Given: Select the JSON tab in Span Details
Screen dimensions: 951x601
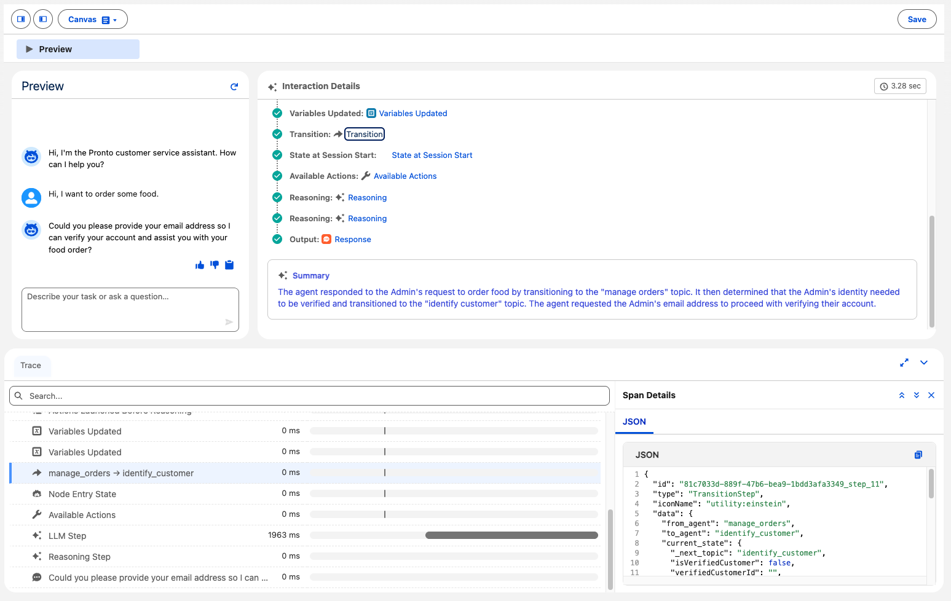Looking at the screenshot, I should (634, 422).
